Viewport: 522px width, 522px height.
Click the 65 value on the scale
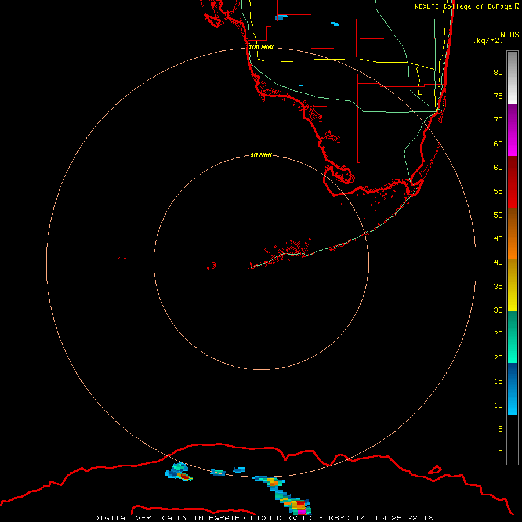coord(498,143)
